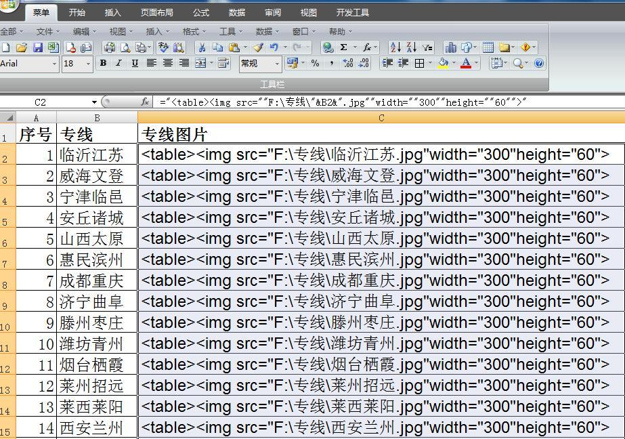625x439 pixels.
Task: Sort ascending with the A-Z icon
Action: (x=395, y=47)
